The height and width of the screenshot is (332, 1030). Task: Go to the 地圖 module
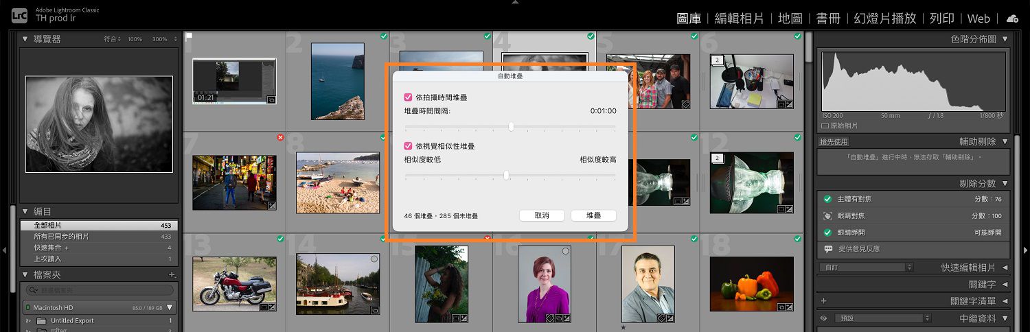(x=790, y=19)
